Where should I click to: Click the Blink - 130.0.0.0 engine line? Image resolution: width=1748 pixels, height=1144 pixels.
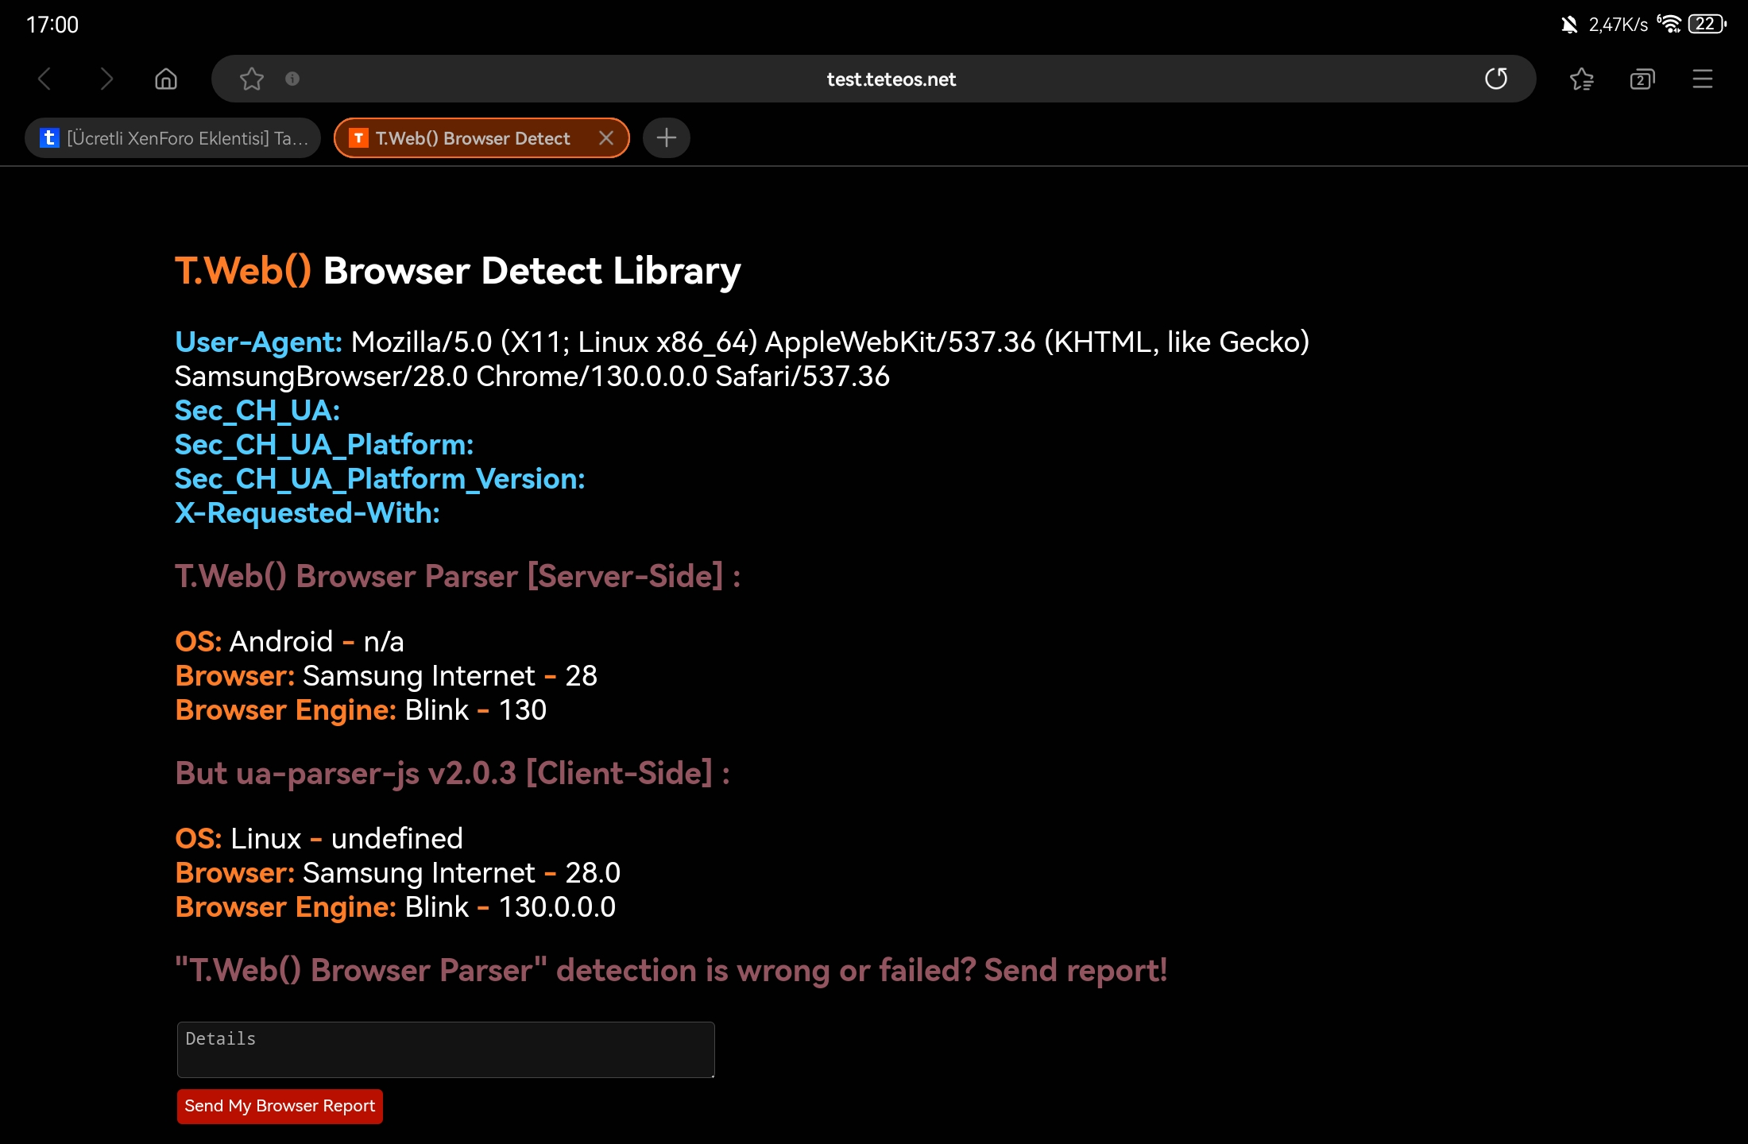point(395,906)
